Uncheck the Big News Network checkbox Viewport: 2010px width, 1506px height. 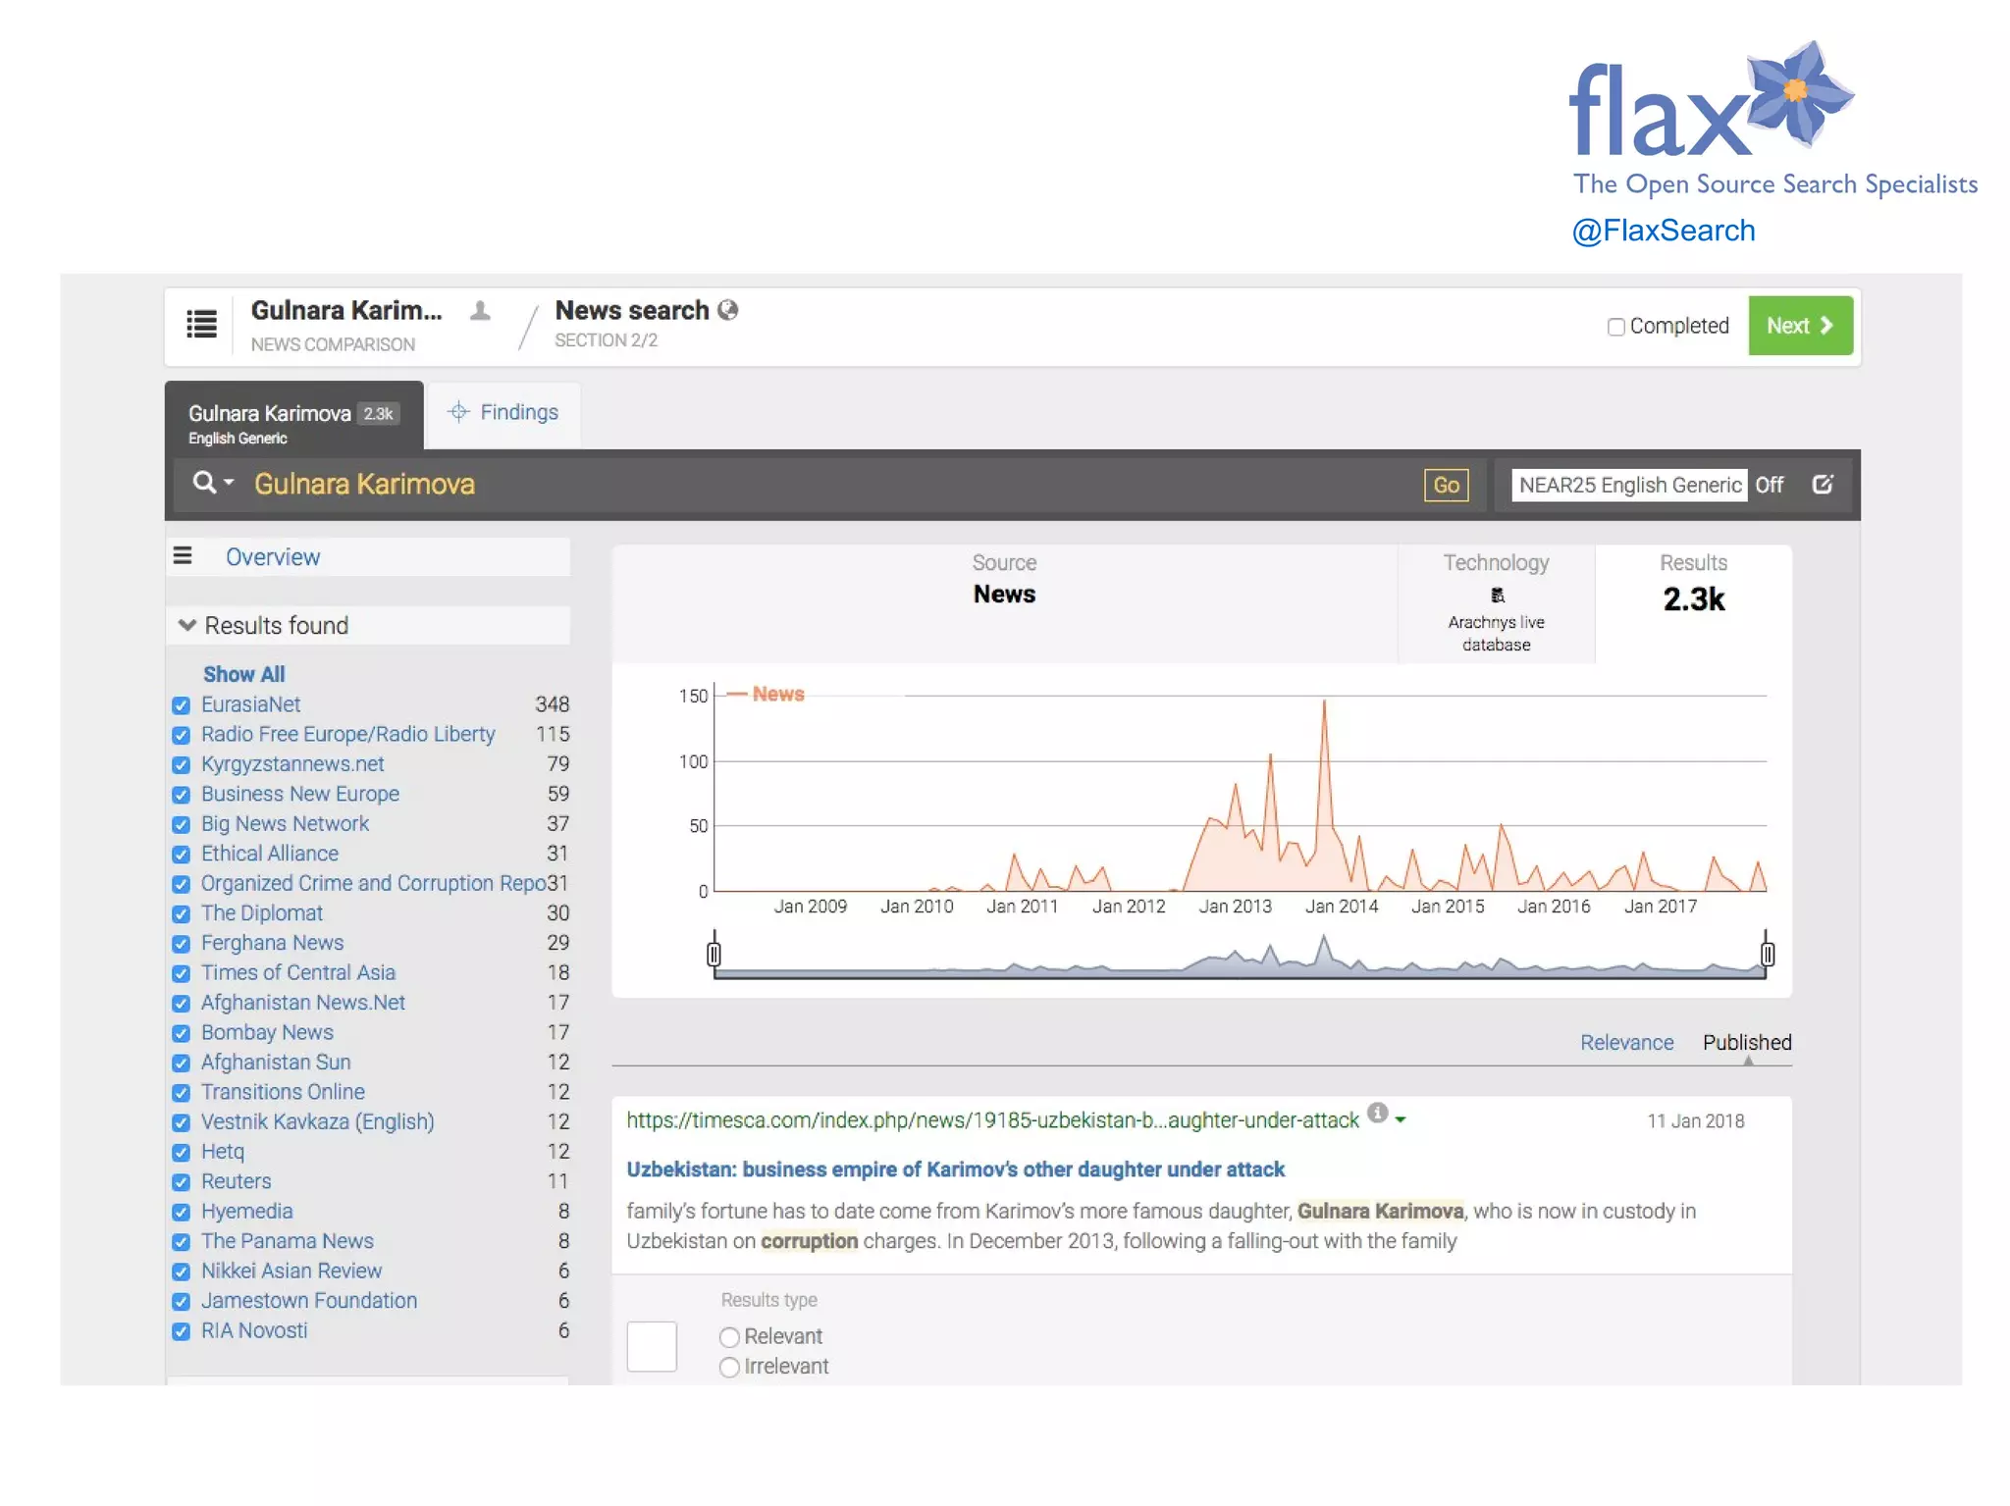tap(181, 824)
